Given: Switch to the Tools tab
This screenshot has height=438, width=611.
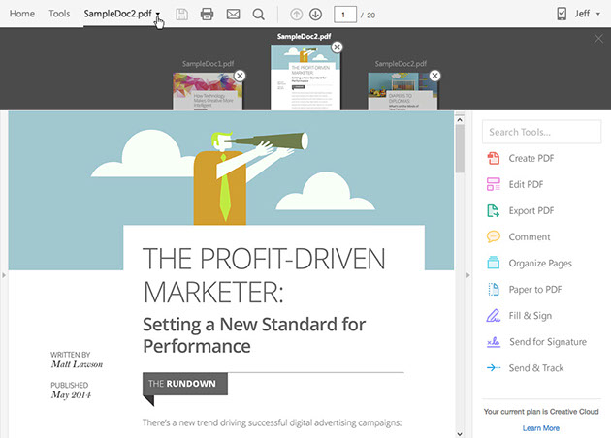Looking at the screenshot, I should [59, 15].
